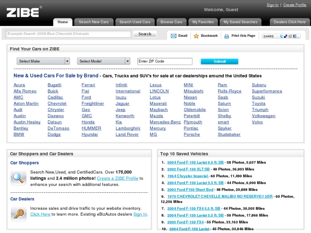This screenshot has width=311, height=233.
Task: Open the BMW brand link
Action: [19, 134]
